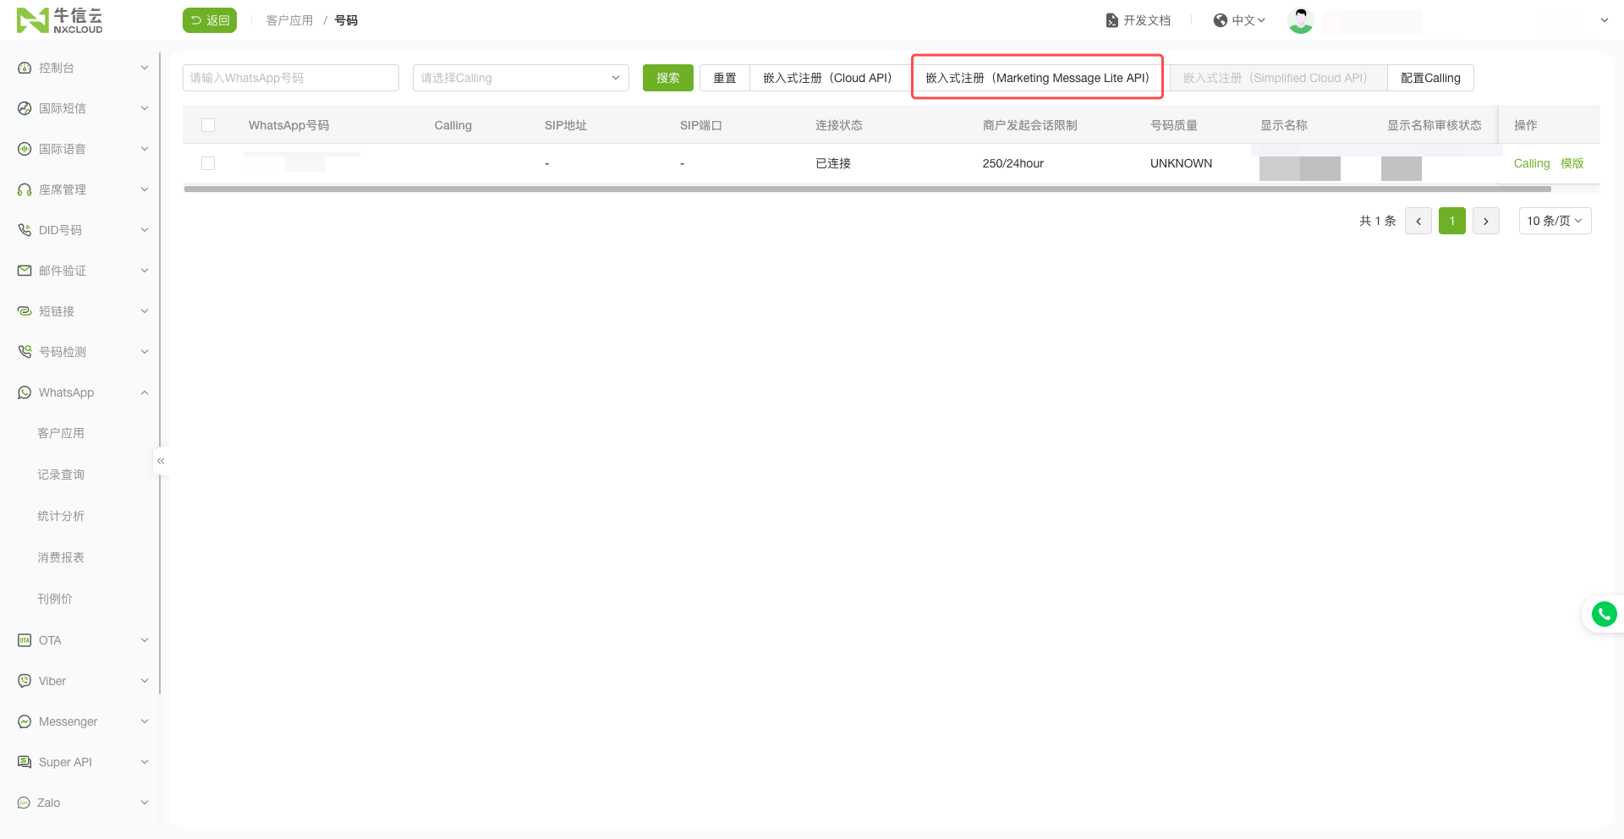Expand the account menu chevron at top right
1624x839 pixels.
[1605, 20]
